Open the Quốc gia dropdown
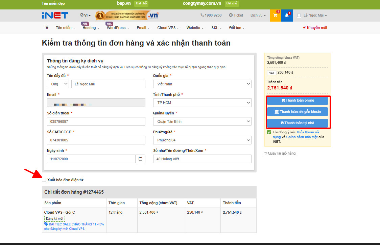This screenshot has height=245, width=380. tap(202, 84)
